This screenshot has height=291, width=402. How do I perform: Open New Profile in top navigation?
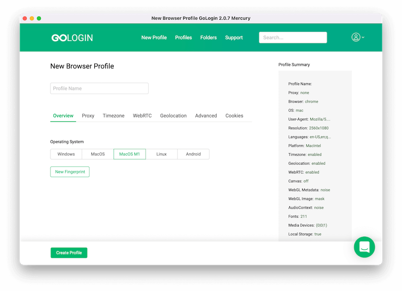[154, 37]
